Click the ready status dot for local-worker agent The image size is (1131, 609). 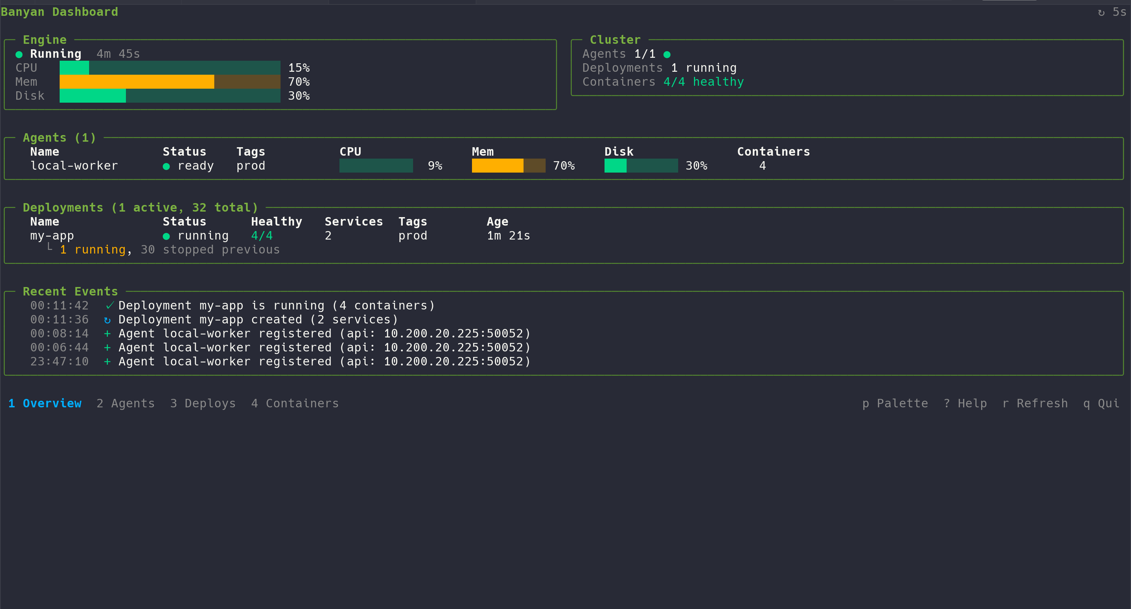(x=166, y=166)
